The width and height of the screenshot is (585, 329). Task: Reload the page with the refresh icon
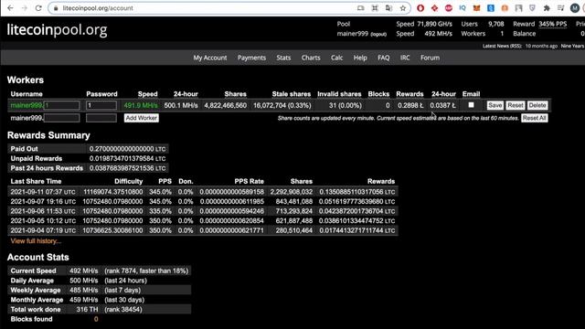tap(38, 8)
